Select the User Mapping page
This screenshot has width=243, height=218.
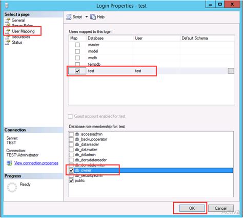pos(23,31)
